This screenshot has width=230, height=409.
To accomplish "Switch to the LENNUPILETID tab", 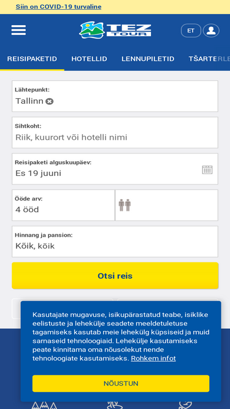I will 148,59.
